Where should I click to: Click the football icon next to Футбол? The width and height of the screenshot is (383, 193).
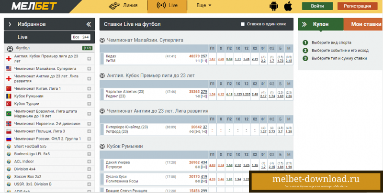10,49
